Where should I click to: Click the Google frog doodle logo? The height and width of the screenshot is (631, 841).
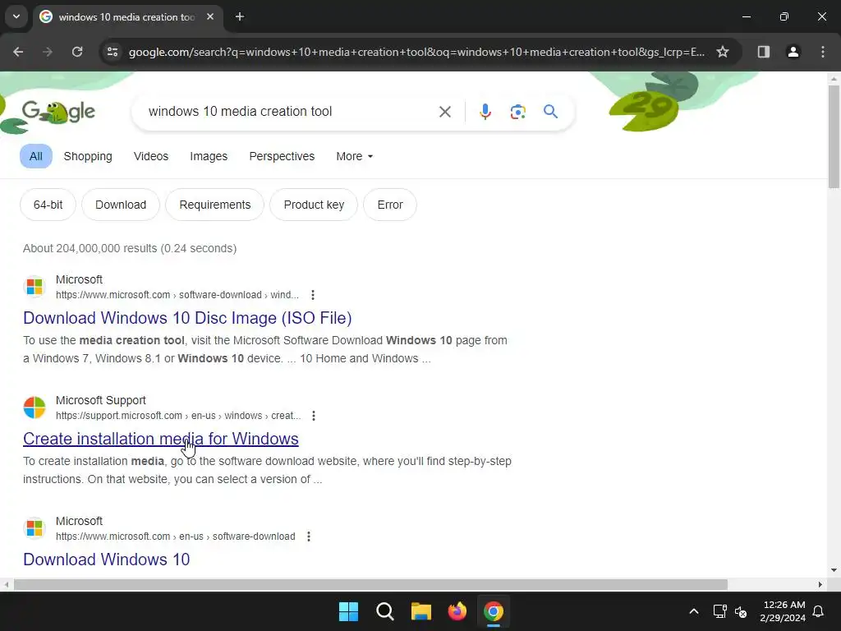point(58,112)
